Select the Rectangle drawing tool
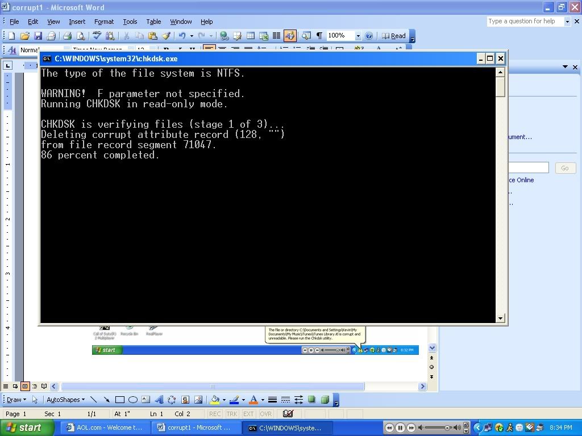582x436 pixels. pyautogui.click(x=120, y=400)
